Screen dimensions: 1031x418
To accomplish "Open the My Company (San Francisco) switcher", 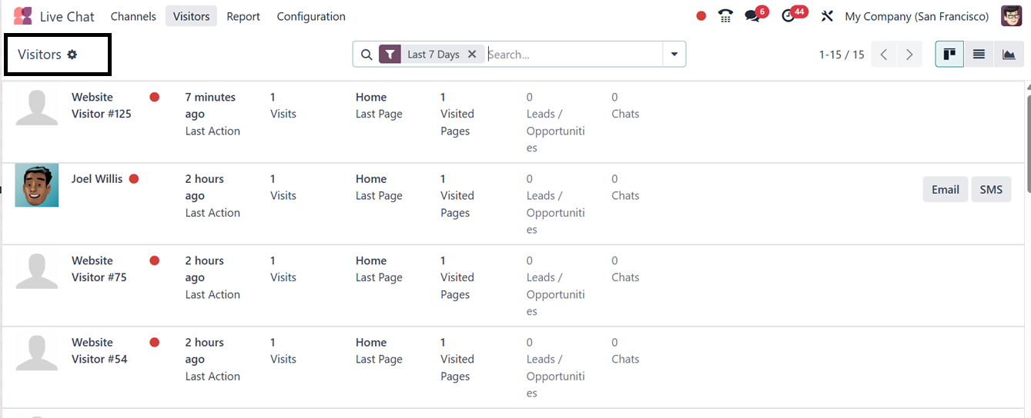I will pyautogui.click(x=916, y=16).
